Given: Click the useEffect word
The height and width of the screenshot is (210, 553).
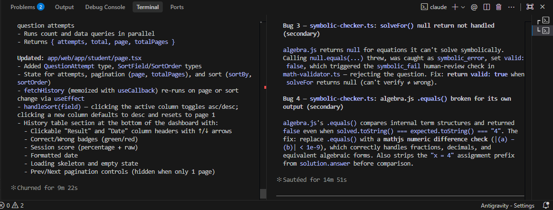Looking at the screenshot, I should [68, 98].
